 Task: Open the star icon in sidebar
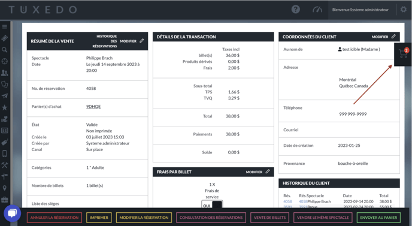point(4,107)
